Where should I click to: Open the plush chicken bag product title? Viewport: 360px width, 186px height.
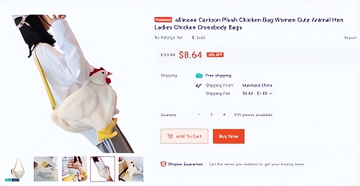click(249, 24)
